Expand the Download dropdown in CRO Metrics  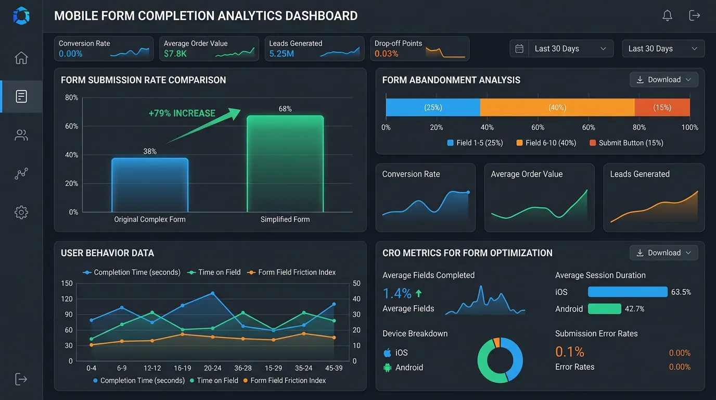(x=664, y=253)
